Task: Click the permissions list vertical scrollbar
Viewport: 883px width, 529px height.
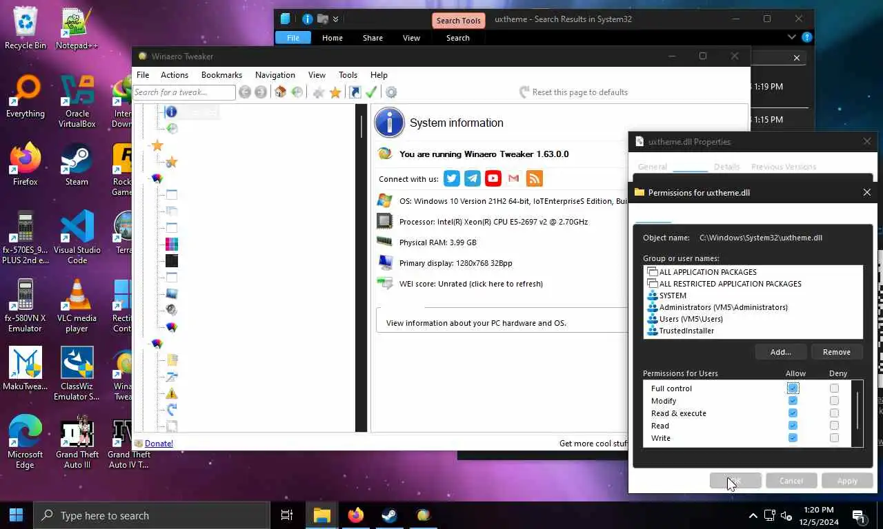Action: 857,413
